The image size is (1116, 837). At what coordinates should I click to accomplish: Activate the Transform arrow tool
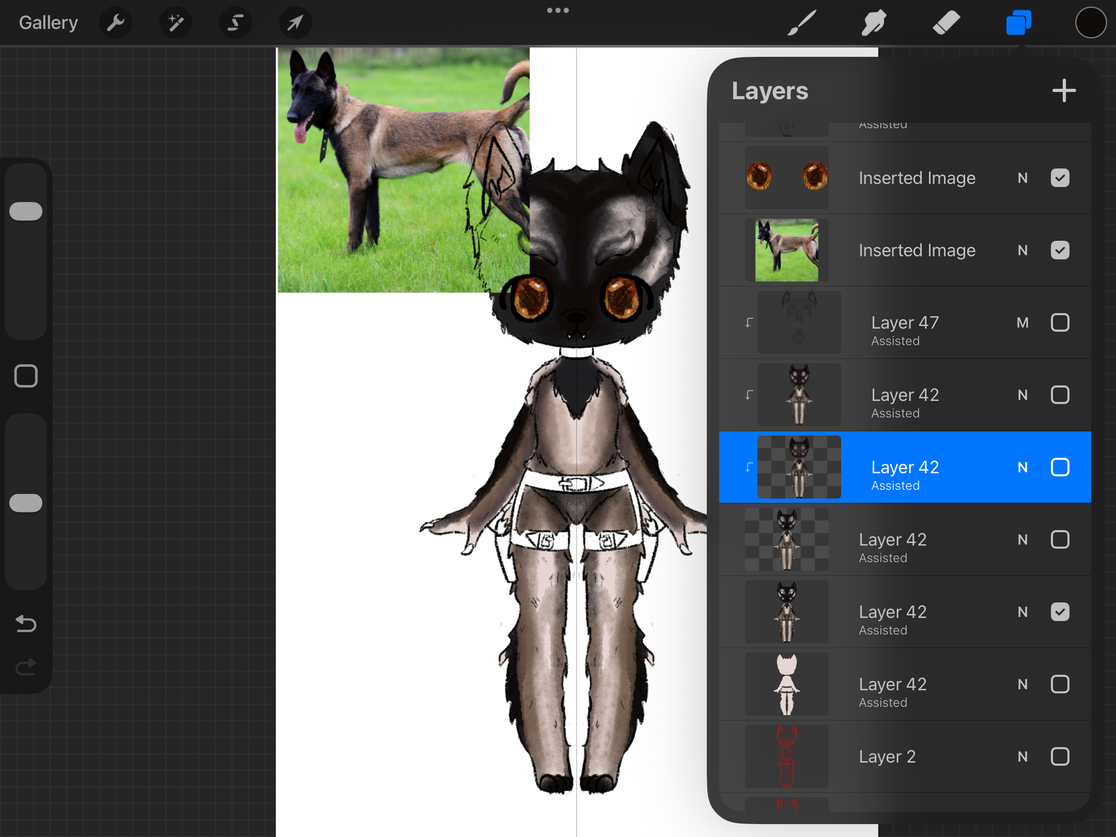click(x=295, y=23)
